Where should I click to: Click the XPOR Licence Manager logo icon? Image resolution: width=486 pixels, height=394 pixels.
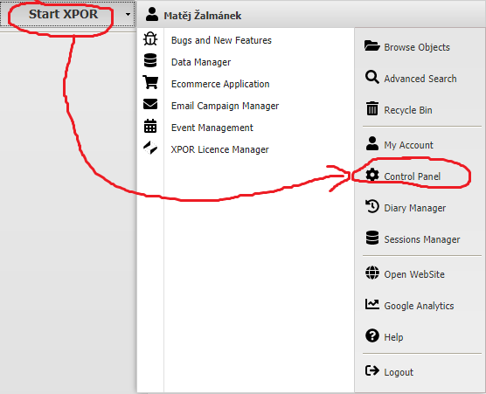[x=150, y=148]
